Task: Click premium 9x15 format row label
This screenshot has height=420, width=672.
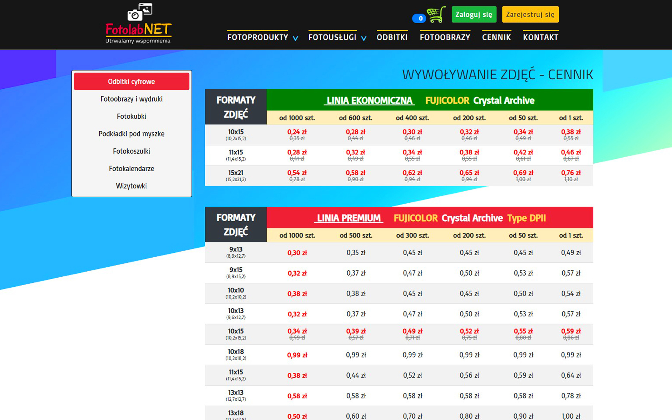Action: pos(236,273)
